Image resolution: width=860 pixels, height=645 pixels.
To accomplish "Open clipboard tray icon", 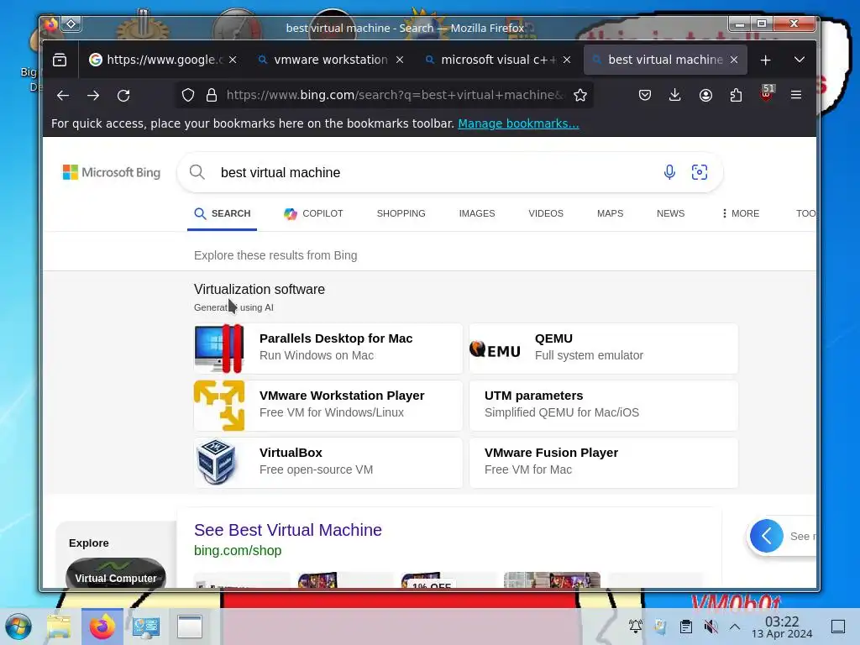I will (685, 627).
